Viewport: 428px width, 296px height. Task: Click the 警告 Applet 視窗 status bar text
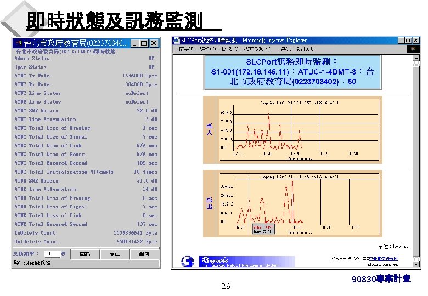pyautogui.click(x=32, y=263)
